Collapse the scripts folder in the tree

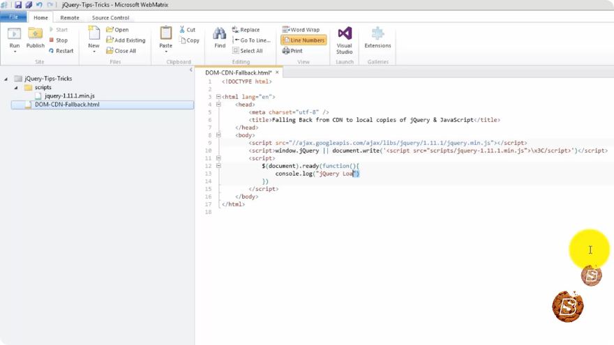pos(16,88)
